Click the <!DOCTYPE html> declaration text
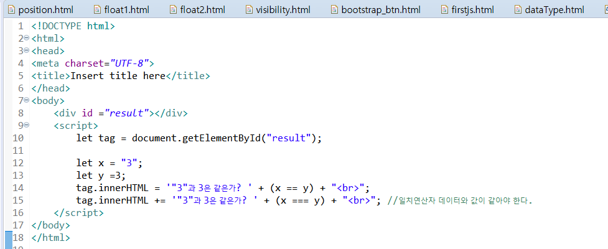The width and height of the screenshot is (608, 249). point(73,26)
